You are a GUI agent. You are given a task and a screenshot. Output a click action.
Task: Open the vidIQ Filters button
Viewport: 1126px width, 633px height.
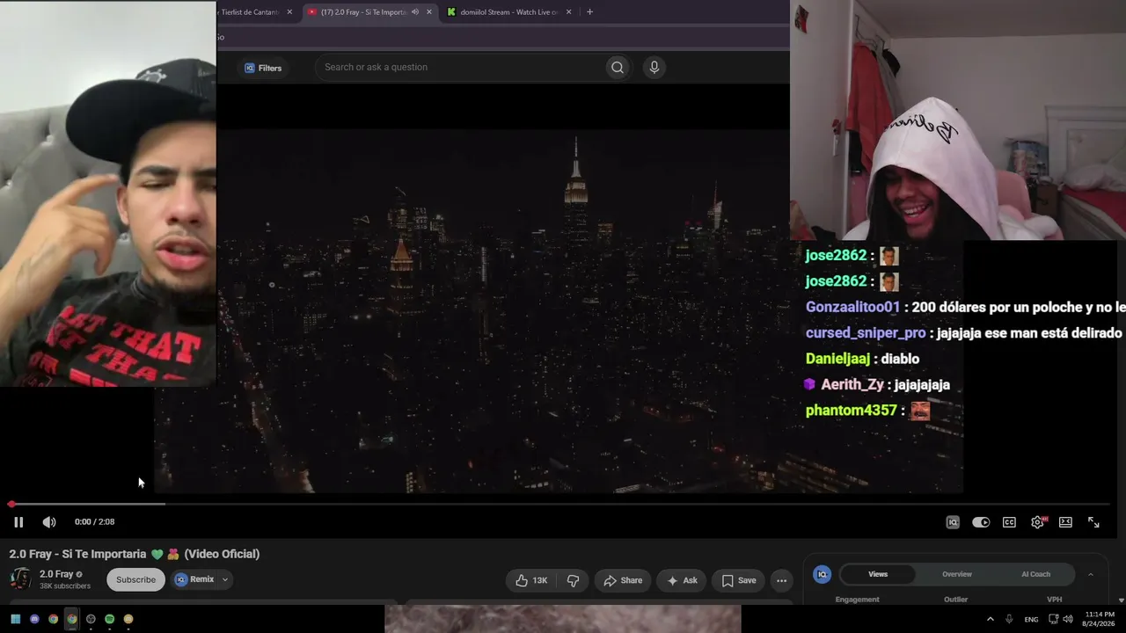262,68
